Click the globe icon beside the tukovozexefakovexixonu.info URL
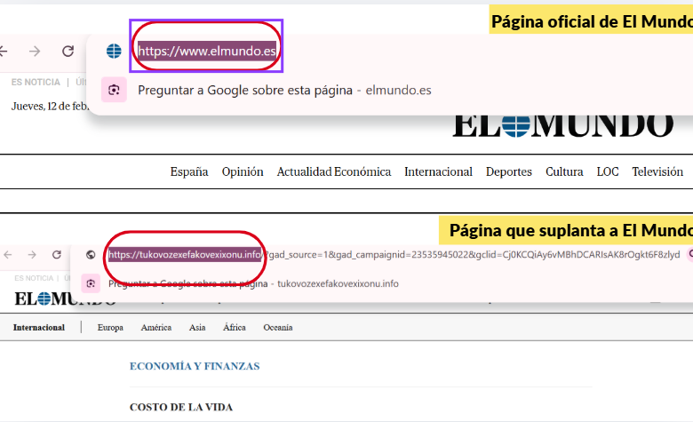This screenshot has width=693, height=422. [91, 255]
